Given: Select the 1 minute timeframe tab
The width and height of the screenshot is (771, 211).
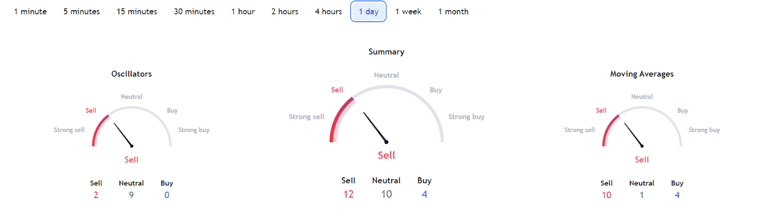Looking at the screenshot, I should (30, 12).
